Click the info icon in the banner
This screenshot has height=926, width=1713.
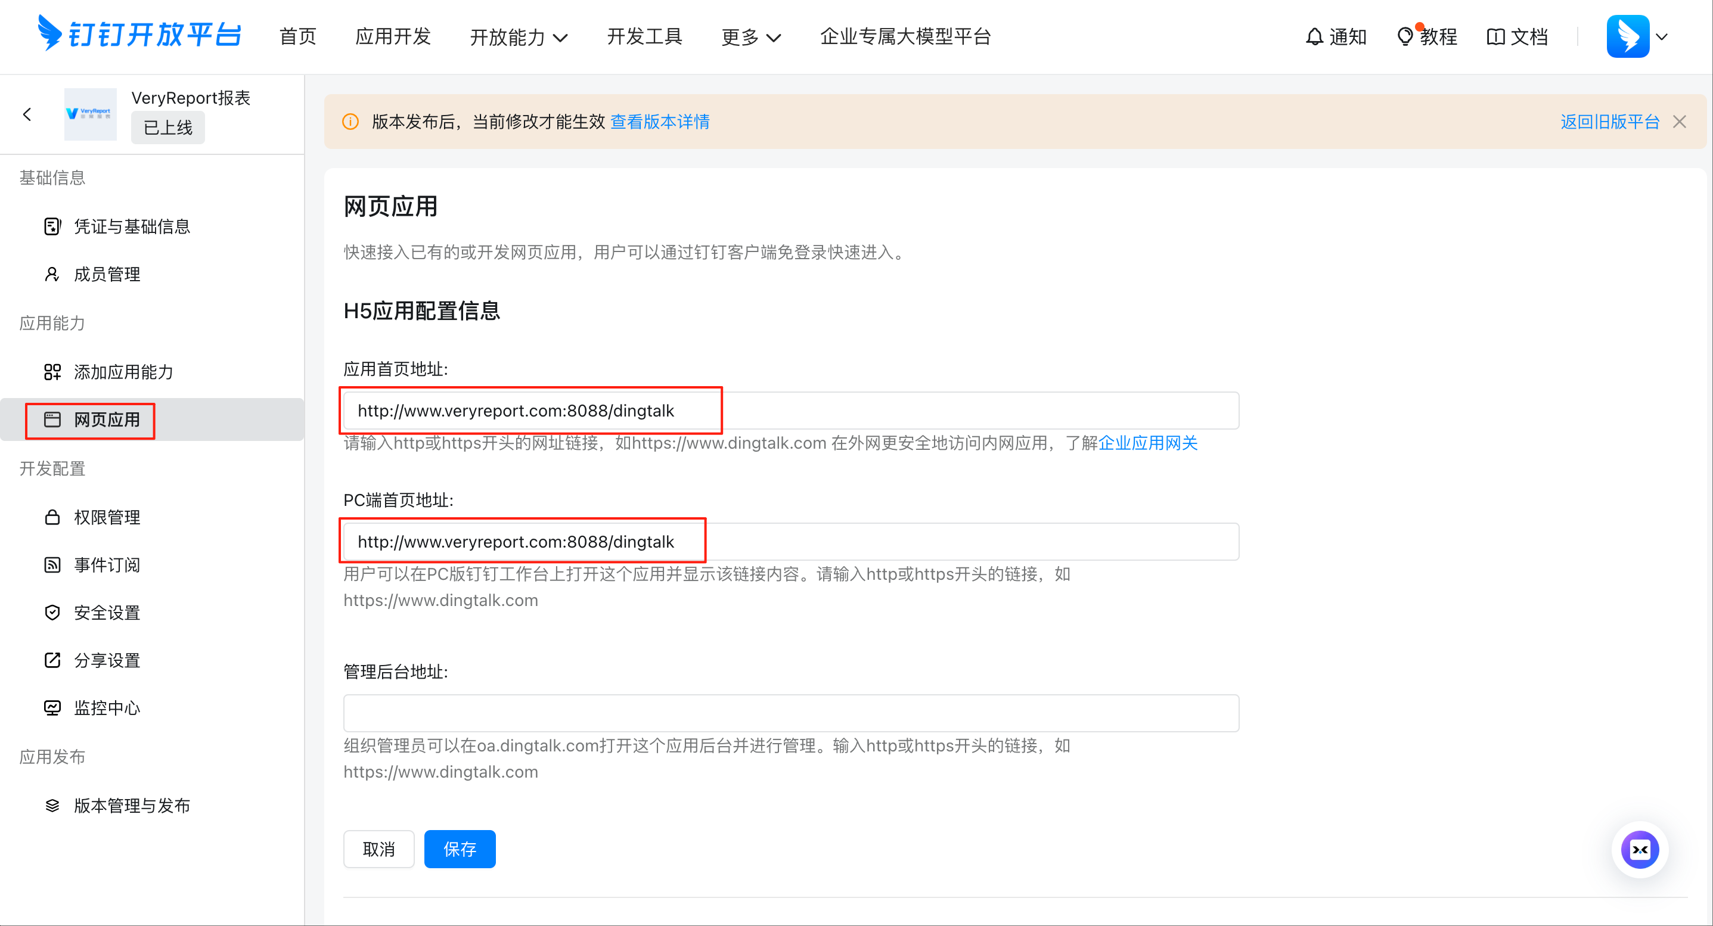(350, 122)
